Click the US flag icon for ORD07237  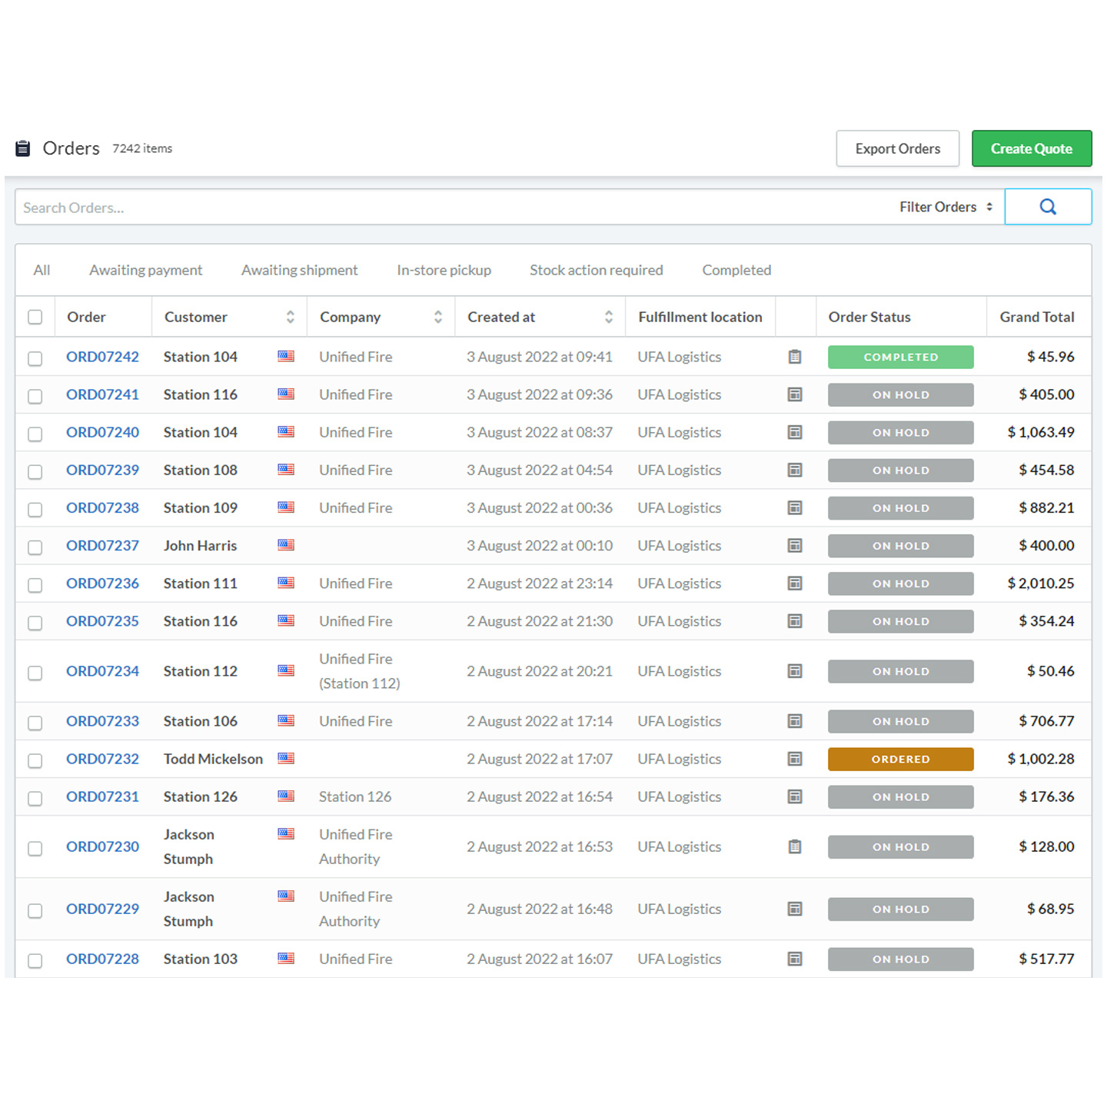point(286,545)
